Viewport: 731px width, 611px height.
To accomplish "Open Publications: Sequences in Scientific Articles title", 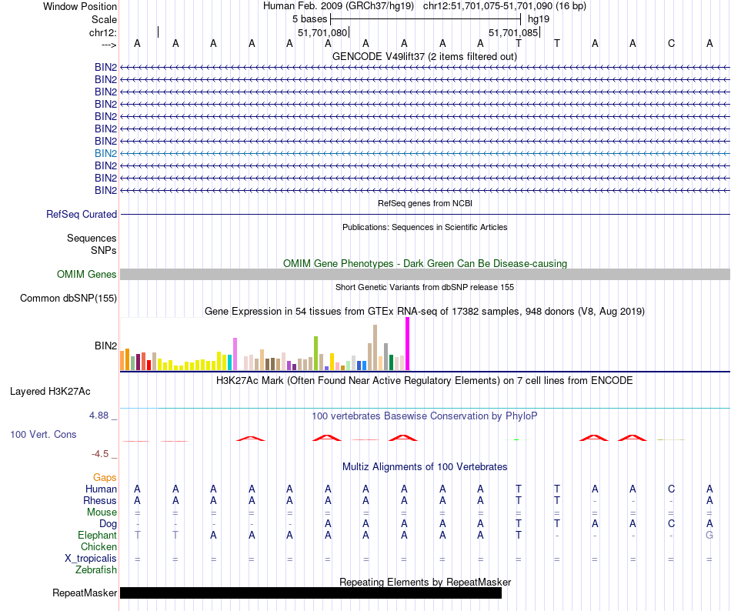I will click(425, 227).
